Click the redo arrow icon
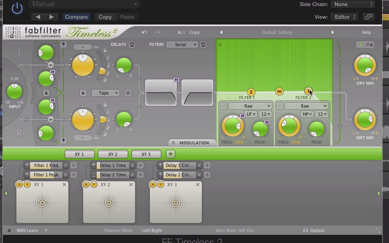This screenshot has height=243, width=389. [157, 32]
